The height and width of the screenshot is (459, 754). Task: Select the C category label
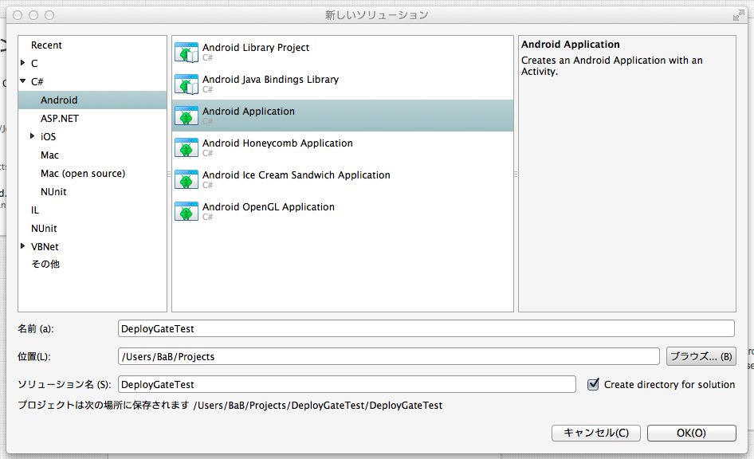[x=34, y=64]
